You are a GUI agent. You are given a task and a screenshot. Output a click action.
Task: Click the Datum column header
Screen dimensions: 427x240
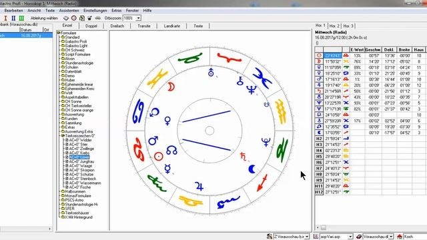(x=31, y=29)
